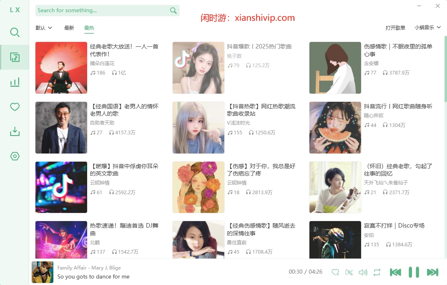Switch to the 最新 tab
447x285 pixels.
(x=69, y=28)
